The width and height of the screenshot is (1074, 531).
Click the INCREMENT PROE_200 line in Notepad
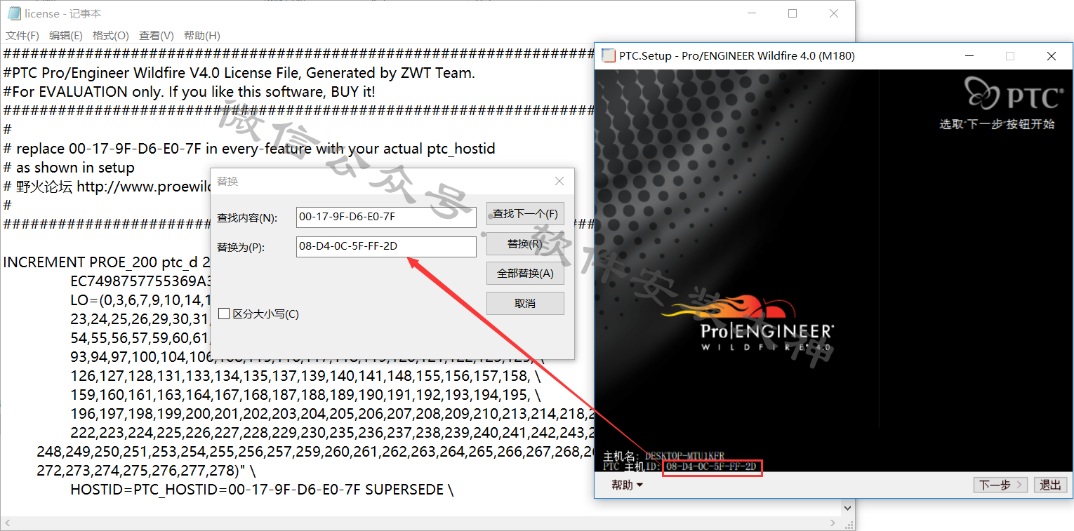point(107,262)
